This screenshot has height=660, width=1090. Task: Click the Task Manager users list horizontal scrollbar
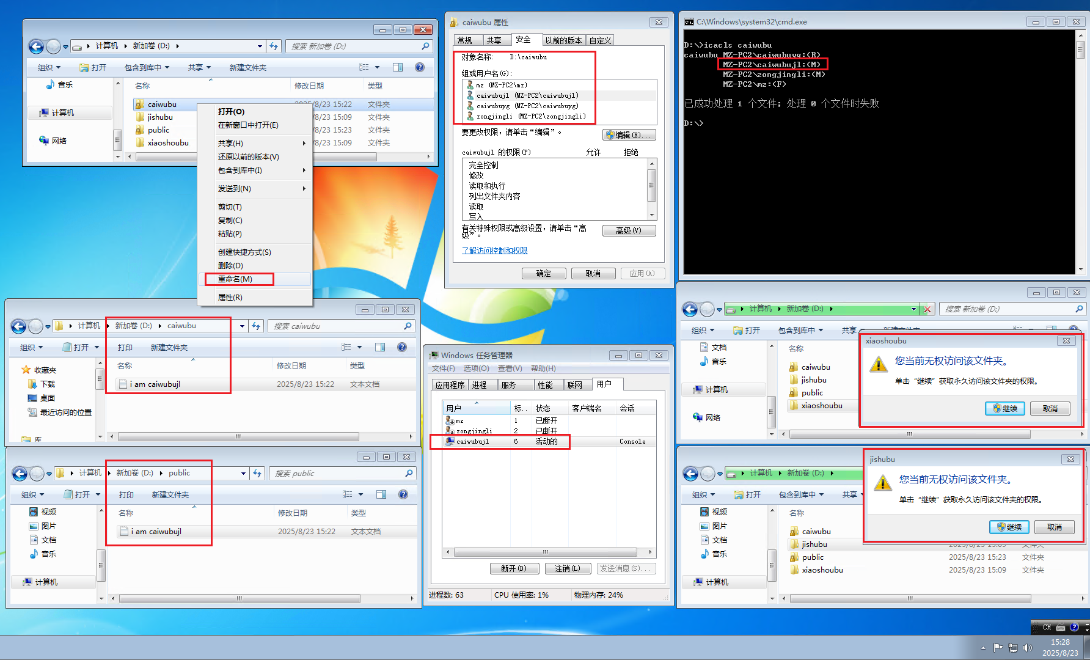tap(548, 552)
